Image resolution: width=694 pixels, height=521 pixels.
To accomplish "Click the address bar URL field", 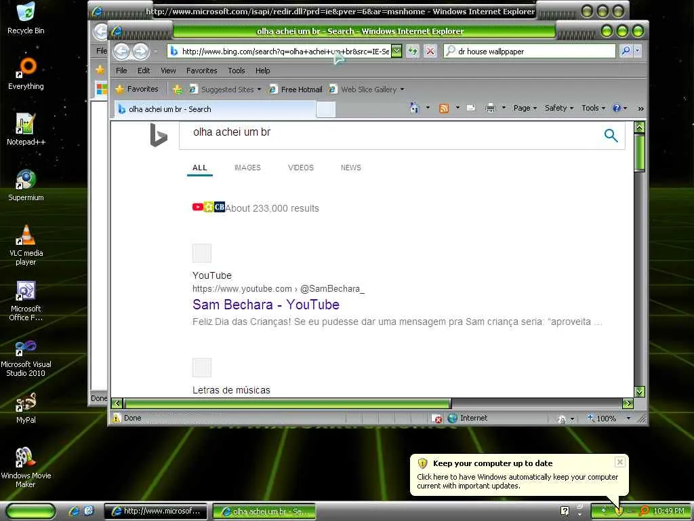I will pyautogui.click(x=279, y=52).
